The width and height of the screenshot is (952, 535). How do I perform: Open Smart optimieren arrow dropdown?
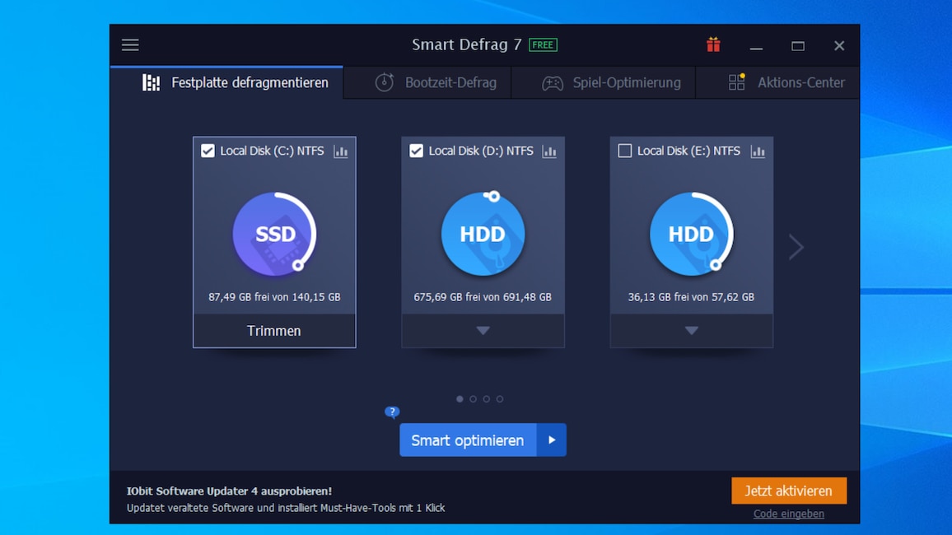[x=551, y=440]
